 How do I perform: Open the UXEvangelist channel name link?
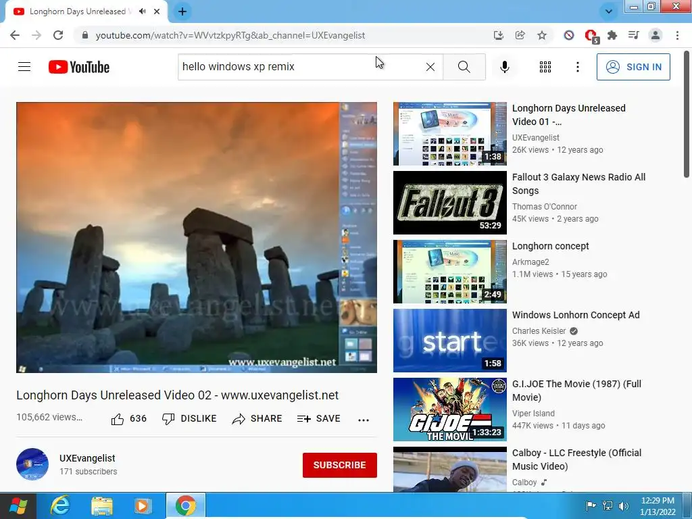click(87, 458)
